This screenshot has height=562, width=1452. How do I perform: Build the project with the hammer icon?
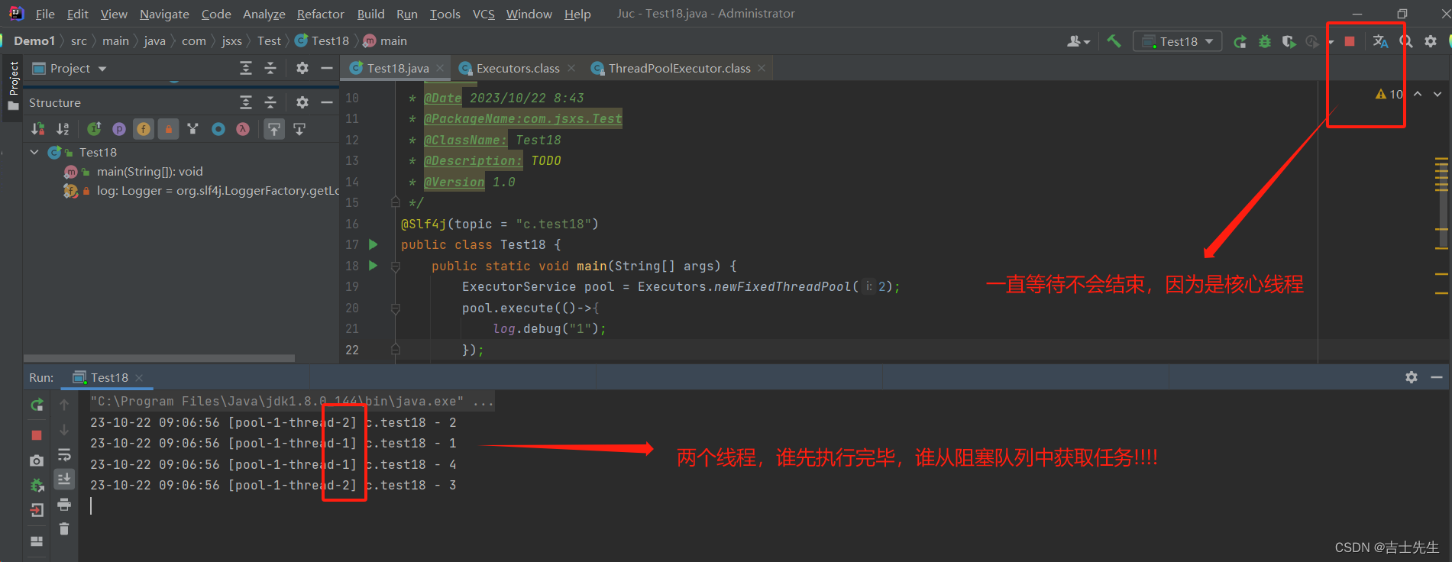point(1114,41)
